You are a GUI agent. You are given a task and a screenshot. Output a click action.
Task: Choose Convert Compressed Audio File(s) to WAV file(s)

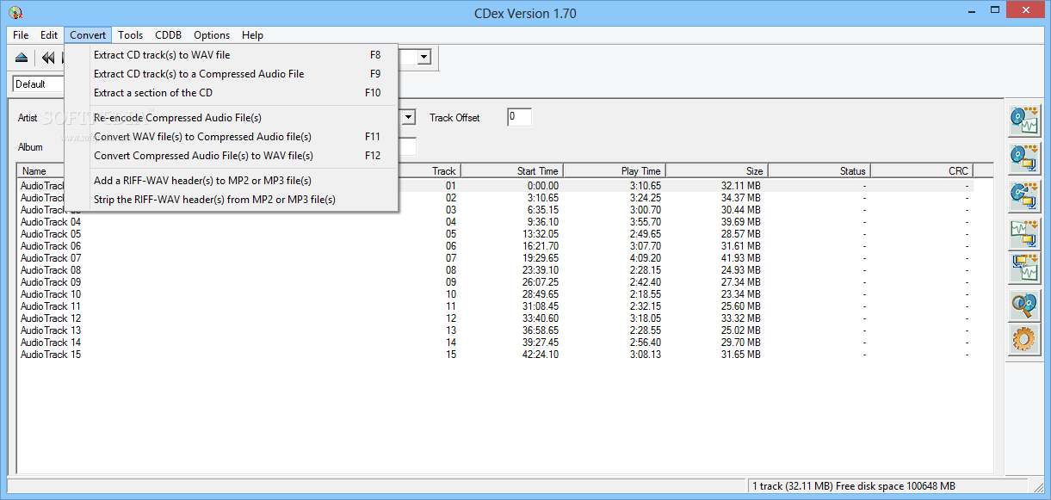pos(232,156)
